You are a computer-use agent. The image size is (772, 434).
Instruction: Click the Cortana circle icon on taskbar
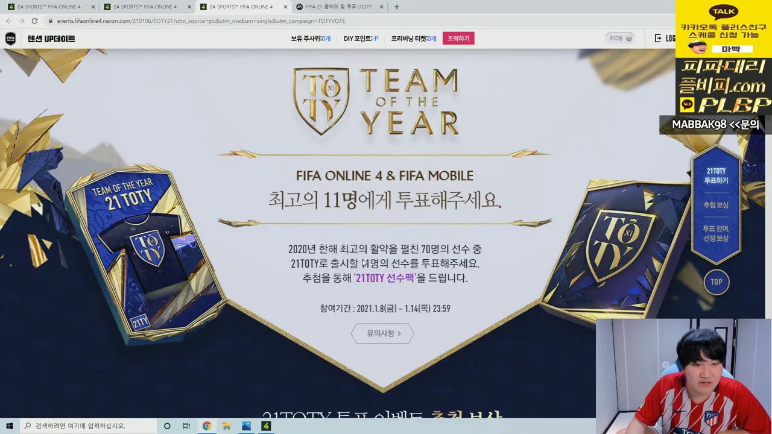click(x=167, y=426)
